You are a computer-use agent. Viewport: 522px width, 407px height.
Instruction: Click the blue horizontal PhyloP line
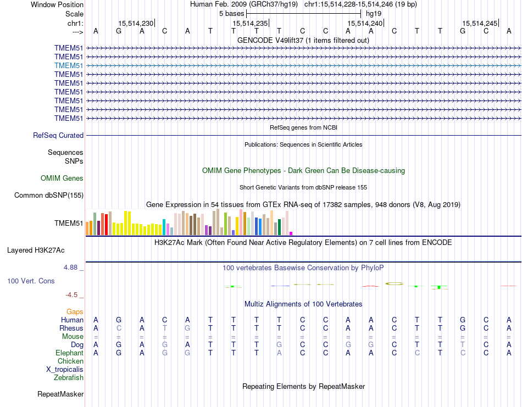pos(280,286)
